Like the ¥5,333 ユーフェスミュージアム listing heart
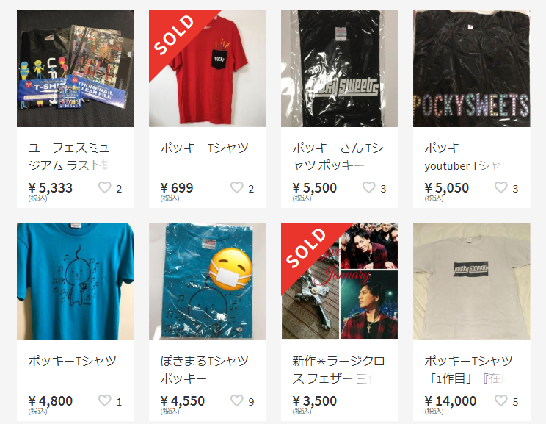 click(x=104, y=187)
